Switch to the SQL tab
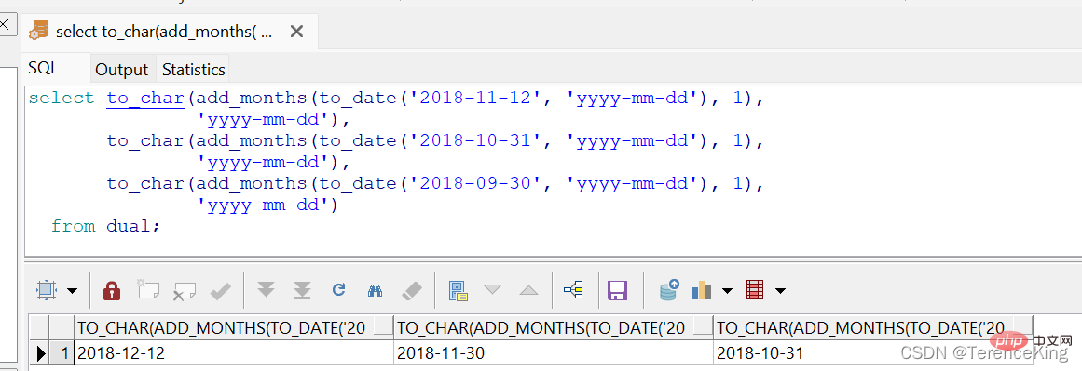This screenshot has width=1082, height=371. pyautogui.click(x=43, y=68)
